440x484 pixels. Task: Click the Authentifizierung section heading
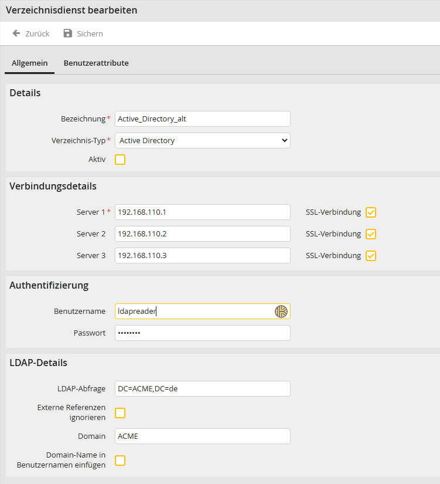pyautogui.click(x=49, y=285)
